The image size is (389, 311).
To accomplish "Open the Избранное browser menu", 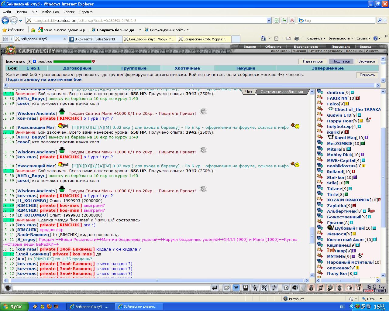I will [x=50, y=12].
